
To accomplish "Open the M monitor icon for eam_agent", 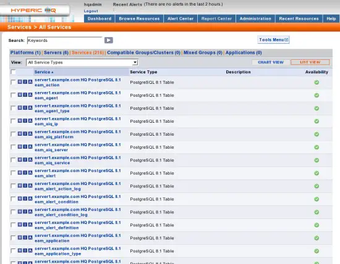I will click(20, 95).
